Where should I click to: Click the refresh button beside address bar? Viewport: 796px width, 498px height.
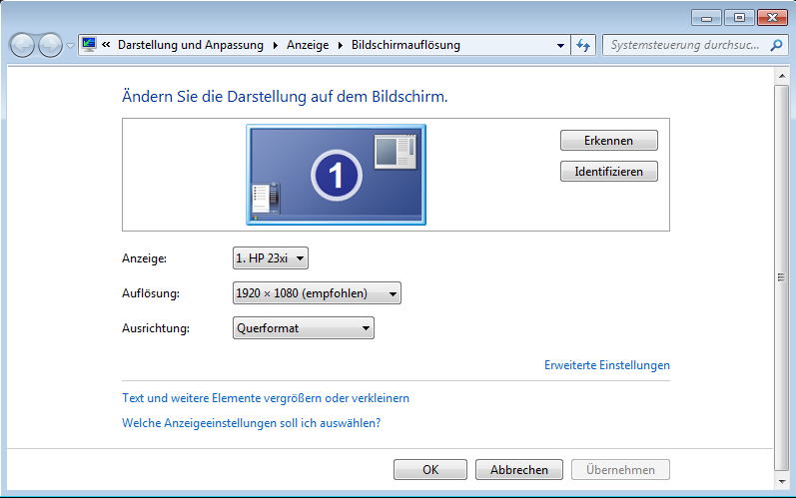pyautogui.click(x=583, y=45)
